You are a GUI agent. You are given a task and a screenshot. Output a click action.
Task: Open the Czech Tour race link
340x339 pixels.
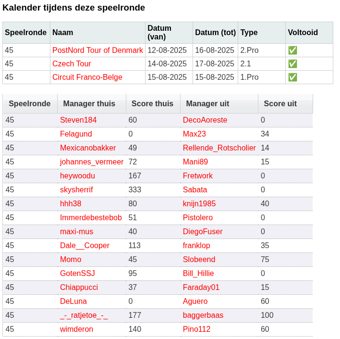click(x=72, y=63)
